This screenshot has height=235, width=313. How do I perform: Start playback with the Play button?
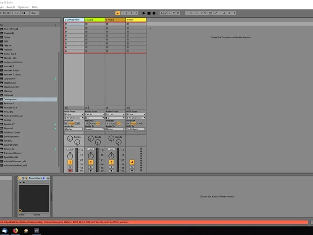tap(144, 13)
